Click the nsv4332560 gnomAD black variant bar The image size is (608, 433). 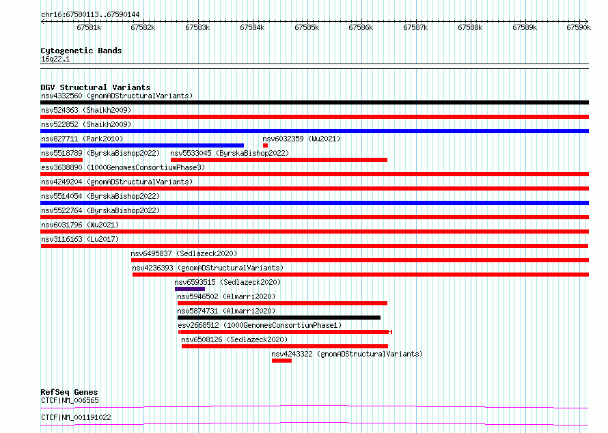coord(314,102)
